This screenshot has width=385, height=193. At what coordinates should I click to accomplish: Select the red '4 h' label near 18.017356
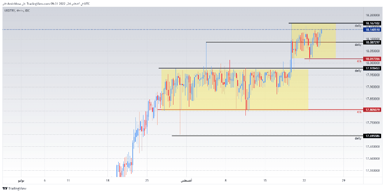(359, 61)
